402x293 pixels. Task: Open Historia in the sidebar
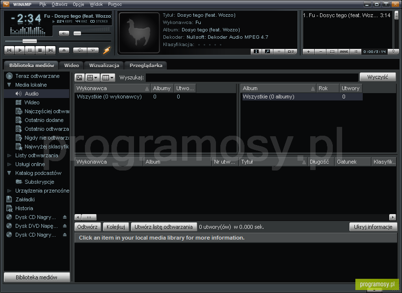24,208
